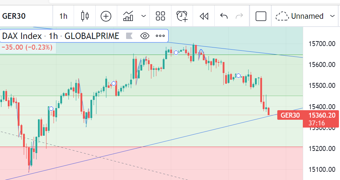
Task: Open the 1h time interval dropdown
Action: click(x=63, y=16)
